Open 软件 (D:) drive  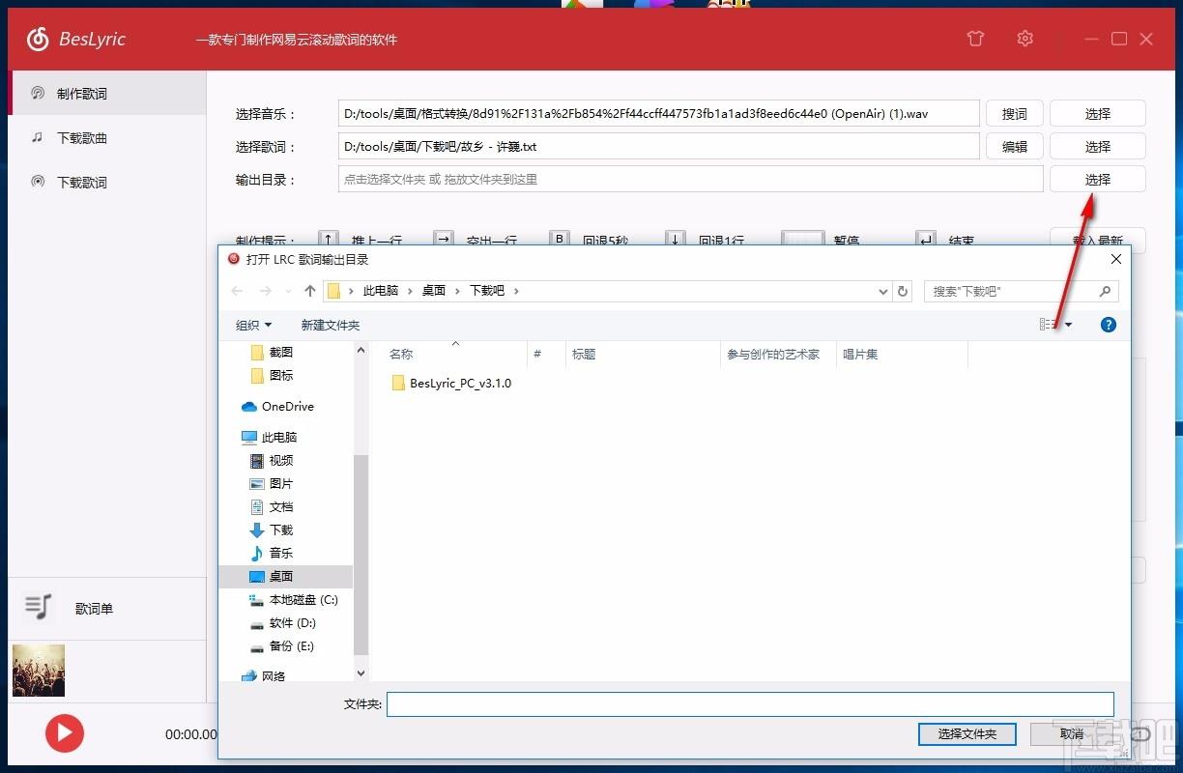283,623
